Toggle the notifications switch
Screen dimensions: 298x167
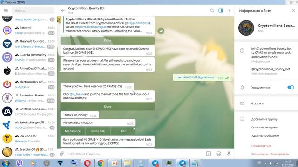click(x=291, y=87)
